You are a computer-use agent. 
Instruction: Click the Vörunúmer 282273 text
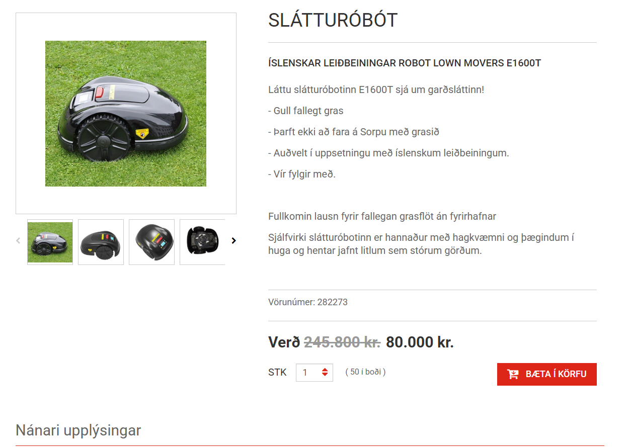[308, 302]
